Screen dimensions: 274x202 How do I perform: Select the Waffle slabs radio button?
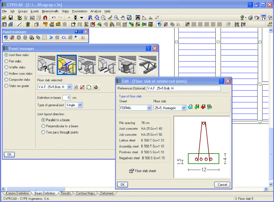(6, 67)
